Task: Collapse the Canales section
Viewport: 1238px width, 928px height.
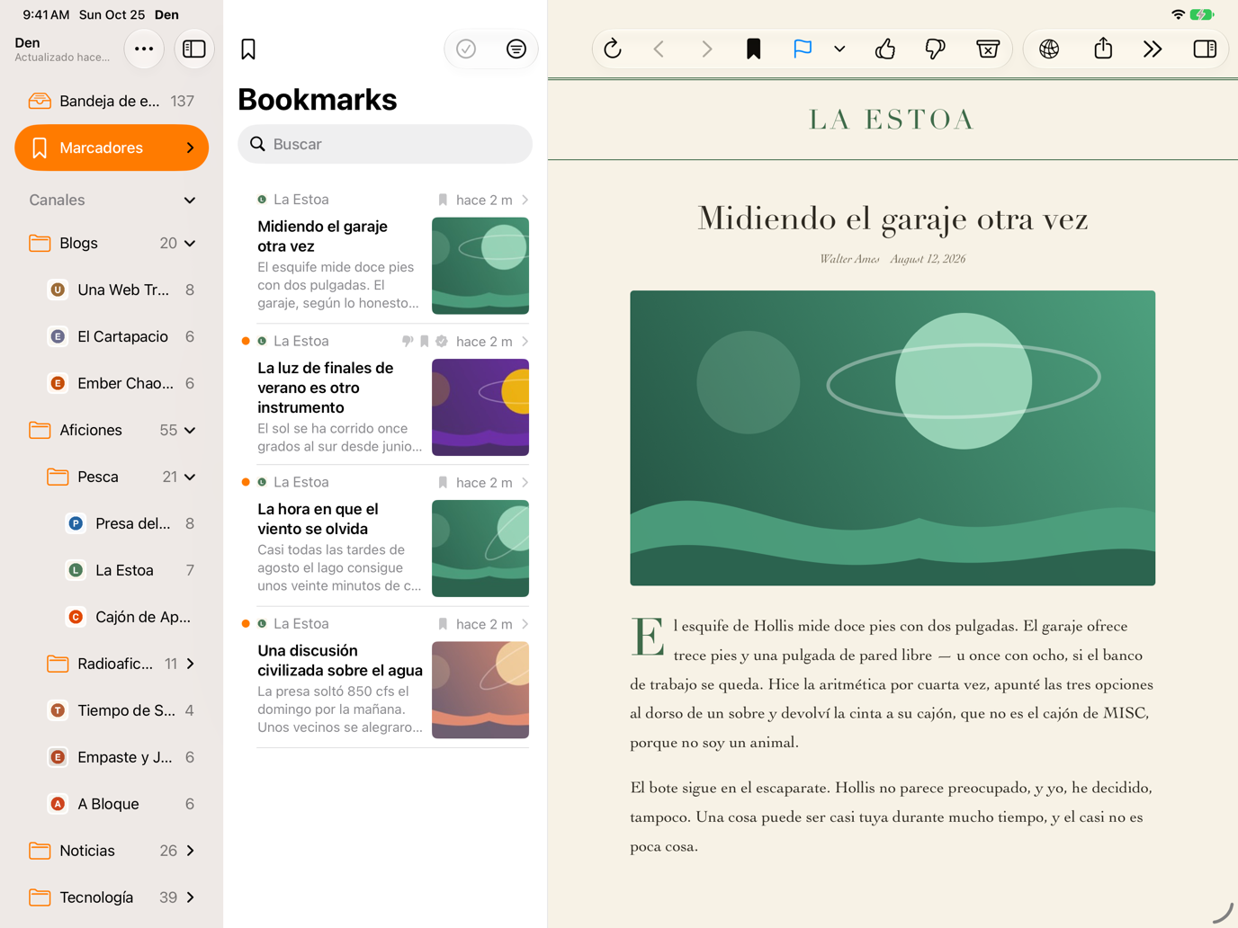Action: (190, 200)
